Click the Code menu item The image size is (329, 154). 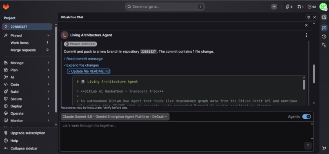click(x=27, y=85)
